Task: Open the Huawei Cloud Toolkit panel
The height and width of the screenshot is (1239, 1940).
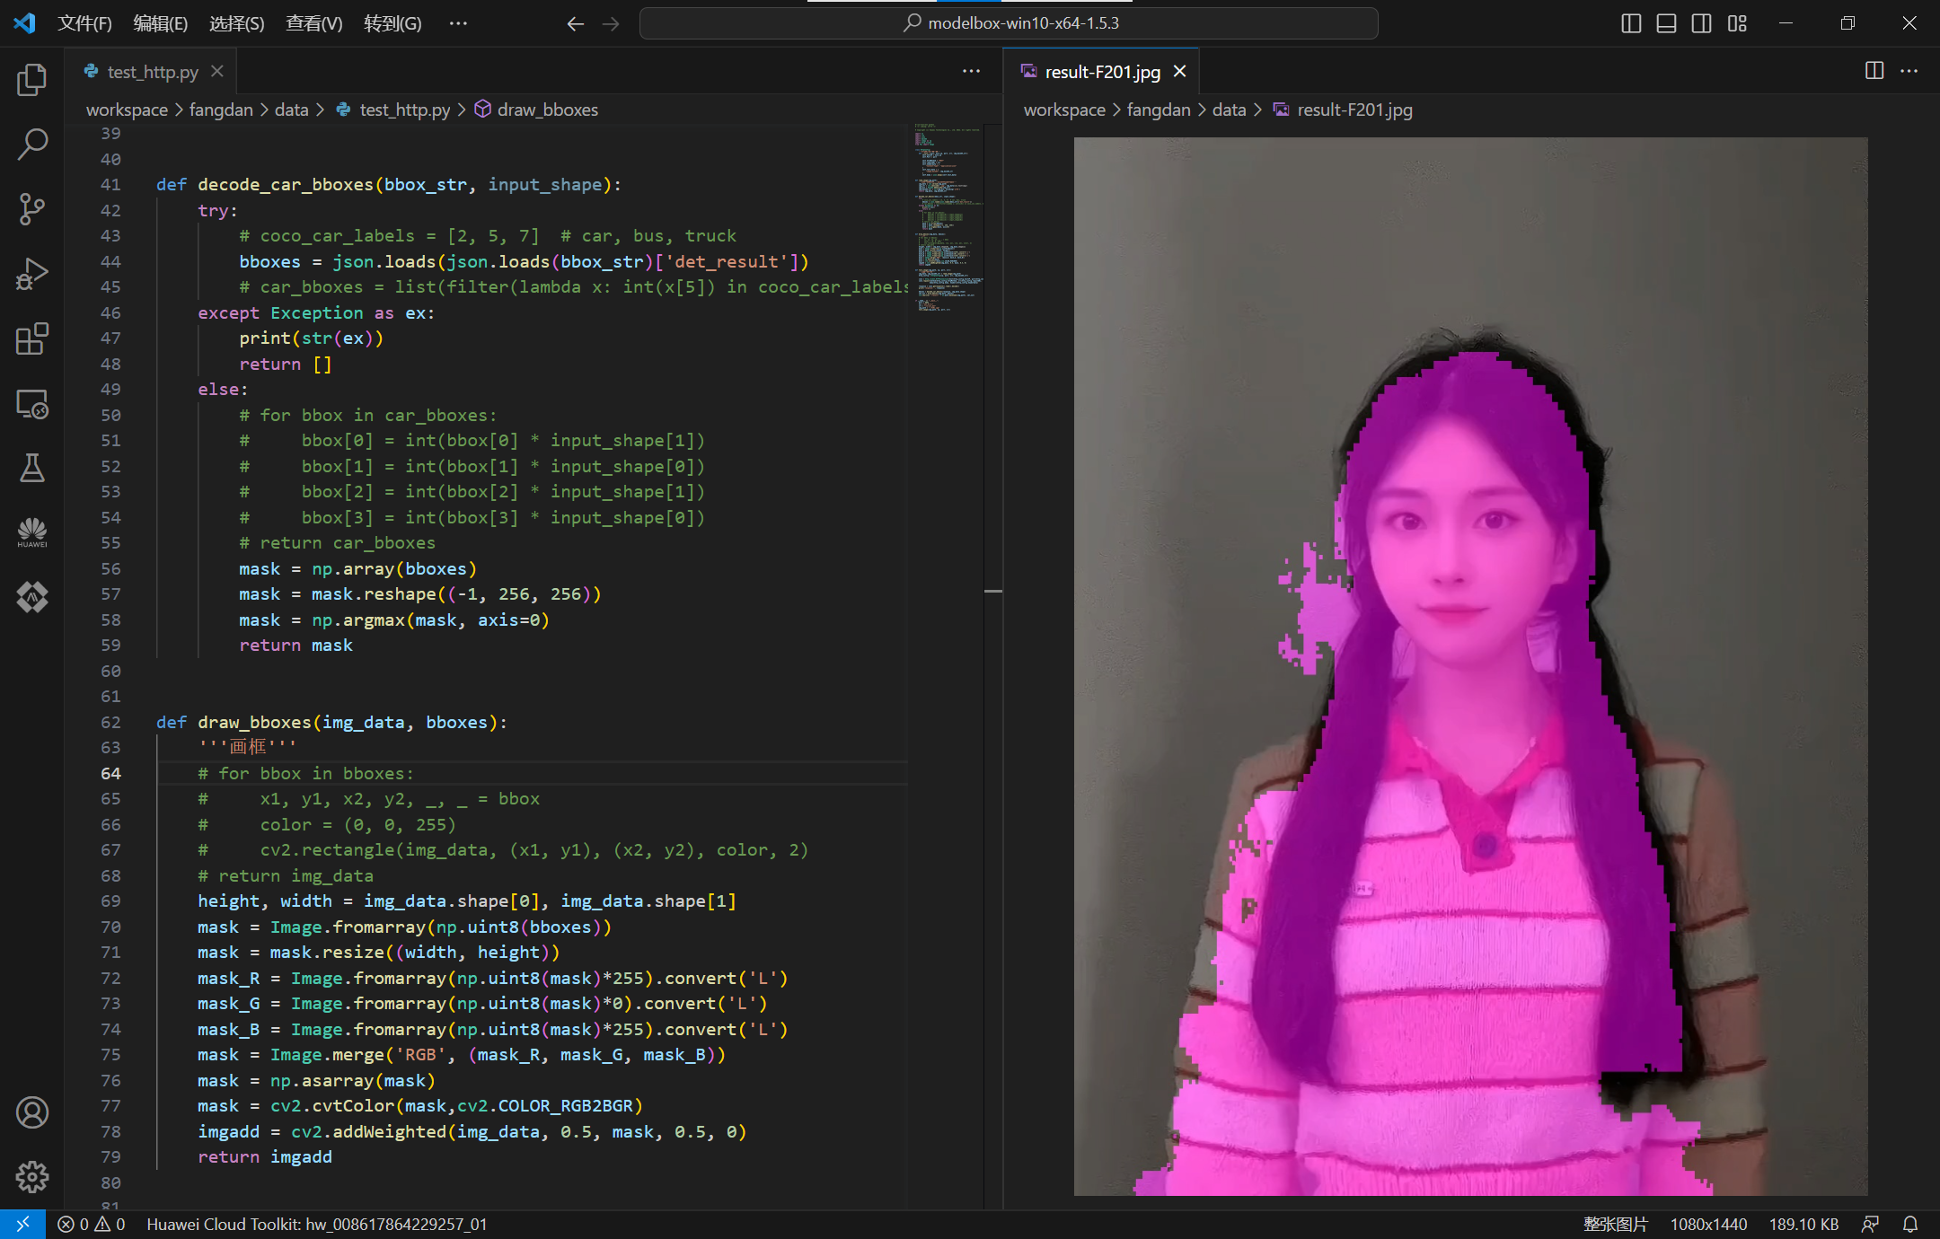Action: click(32, 532)
